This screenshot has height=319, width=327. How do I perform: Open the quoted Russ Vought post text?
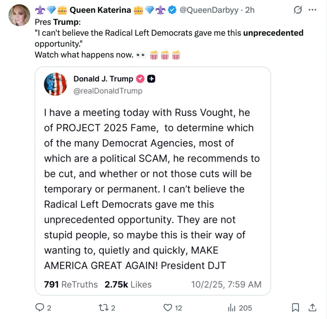tap(152, 189)
